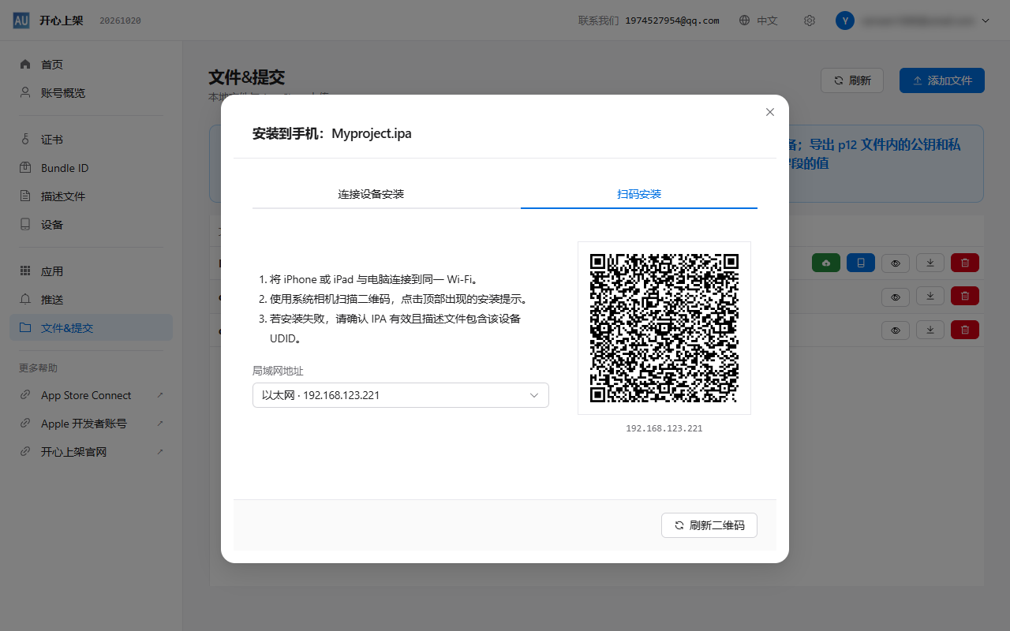This screenshot has width=1010, height=631.
Task: Click the red delete icon in the first file row
Action: (x=965, y=263)
